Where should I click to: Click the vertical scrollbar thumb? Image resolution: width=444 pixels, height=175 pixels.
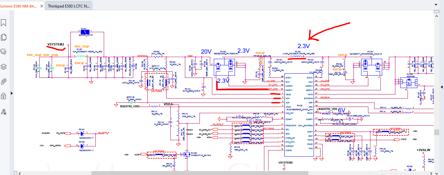tap(436, 132)
